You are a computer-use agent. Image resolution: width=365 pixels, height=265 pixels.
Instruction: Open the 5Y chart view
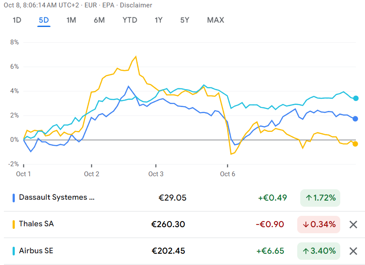185,20
